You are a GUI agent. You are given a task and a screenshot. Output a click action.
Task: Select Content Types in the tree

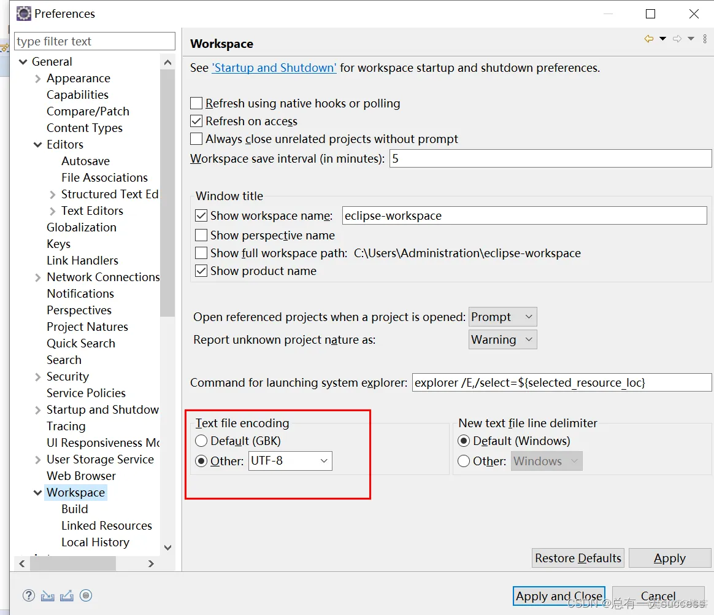coord(84,128)
